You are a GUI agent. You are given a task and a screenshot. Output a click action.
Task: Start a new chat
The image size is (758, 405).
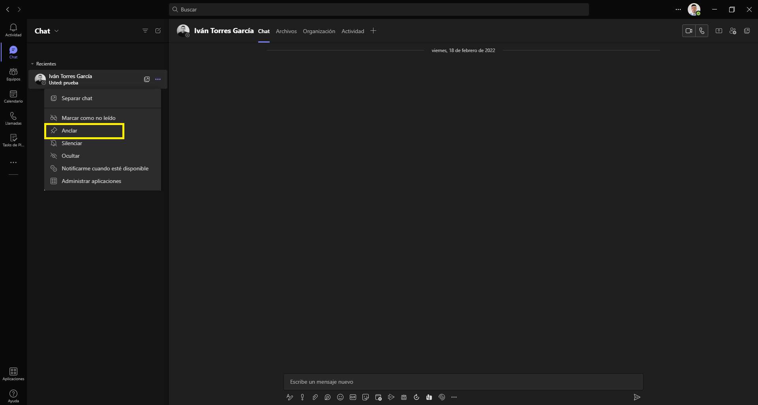(x=158, y=31)
